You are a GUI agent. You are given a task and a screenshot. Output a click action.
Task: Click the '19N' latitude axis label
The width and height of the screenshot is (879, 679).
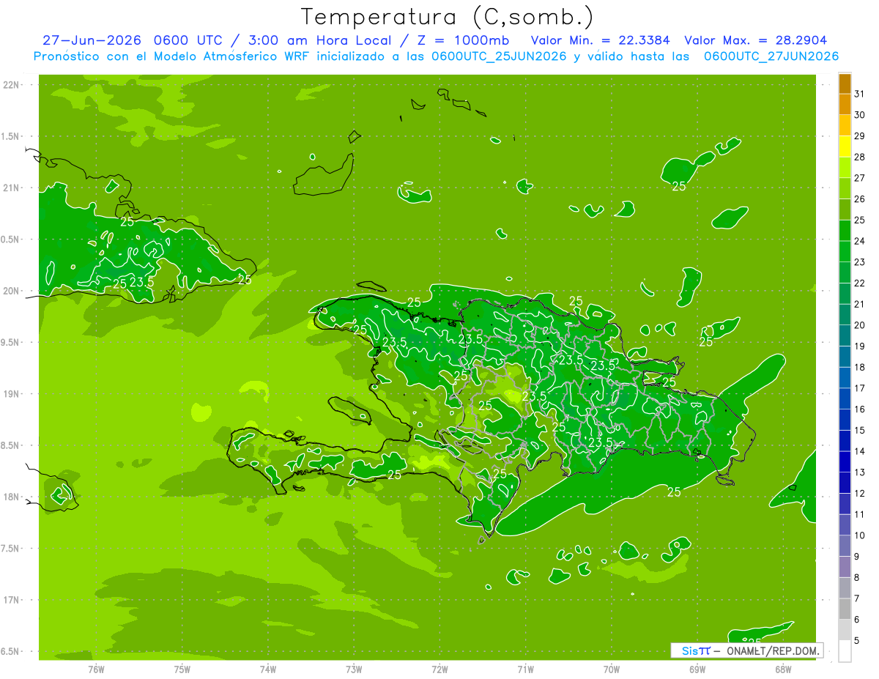[10, 394]
